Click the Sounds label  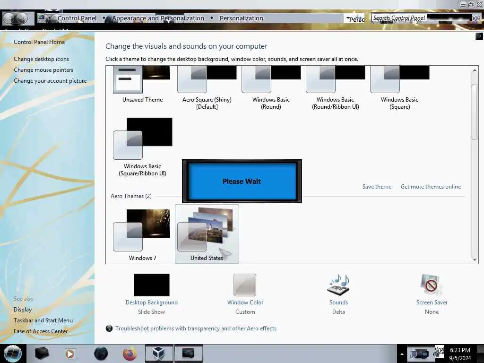pyautogui.click(x=338, y=302)
